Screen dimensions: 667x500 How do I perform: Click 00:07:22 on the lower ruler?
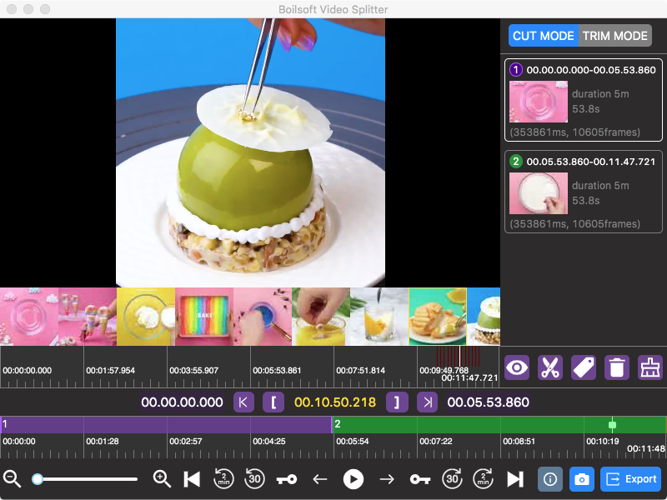point(436,442)
